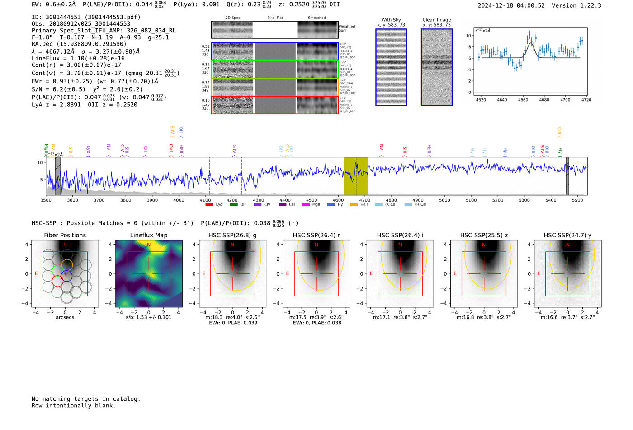This screenshot has width=633, height=430.
Task: Click the green OII legend swatch
Action: pyautogui.click(x=234, y=204)
